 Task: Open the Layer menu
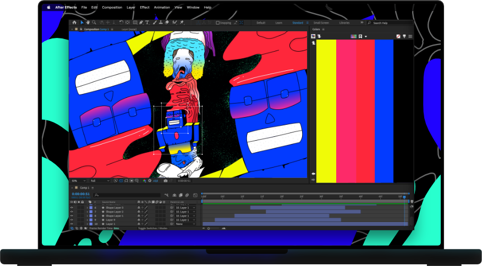click(131, 7)
